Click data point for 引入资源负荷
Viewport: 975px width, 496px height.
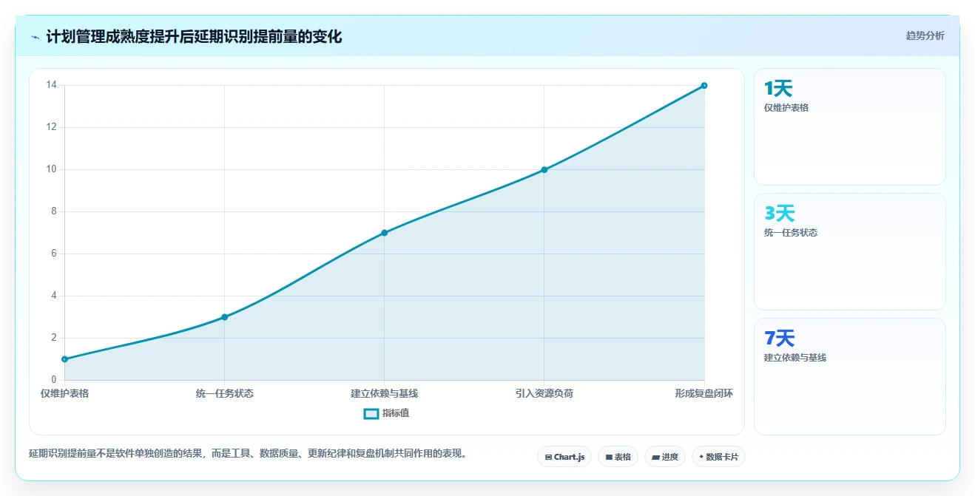point(544,170)
